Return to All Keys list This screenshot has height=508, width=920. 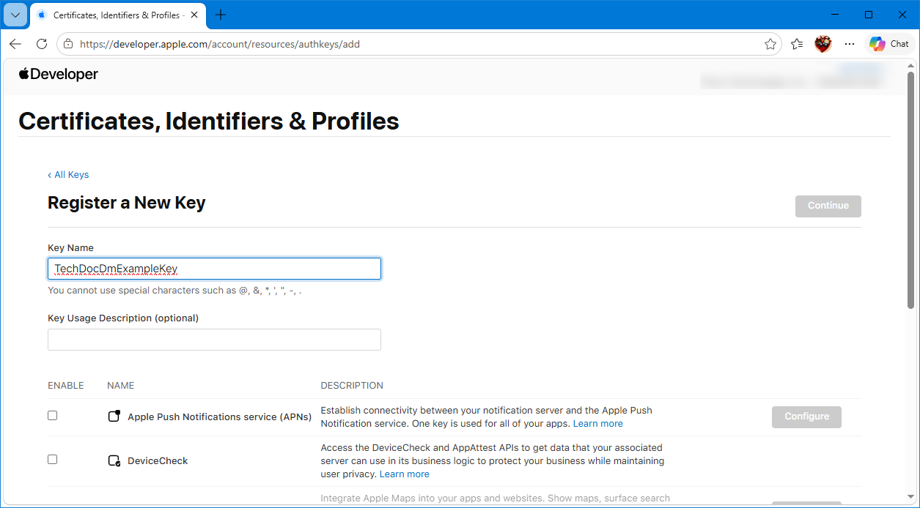tap(68, 174)
